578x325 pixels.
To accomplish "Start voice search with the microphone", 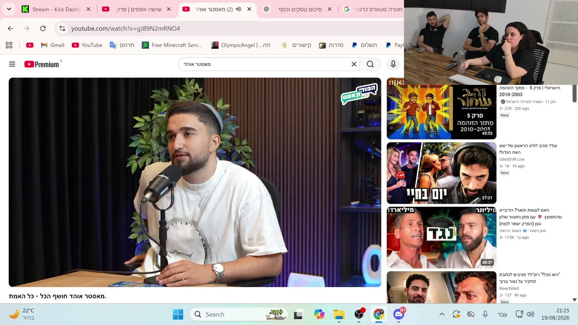I will [393, 64].
